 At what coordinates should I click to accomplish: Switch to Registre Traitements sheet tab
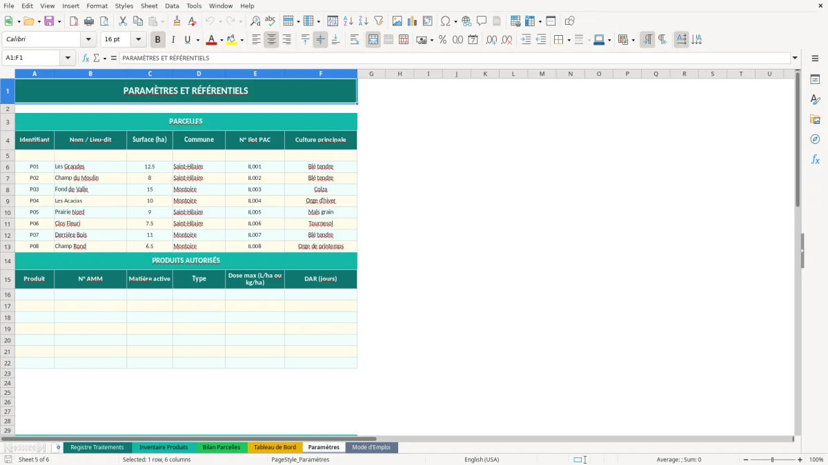[97, 447]
